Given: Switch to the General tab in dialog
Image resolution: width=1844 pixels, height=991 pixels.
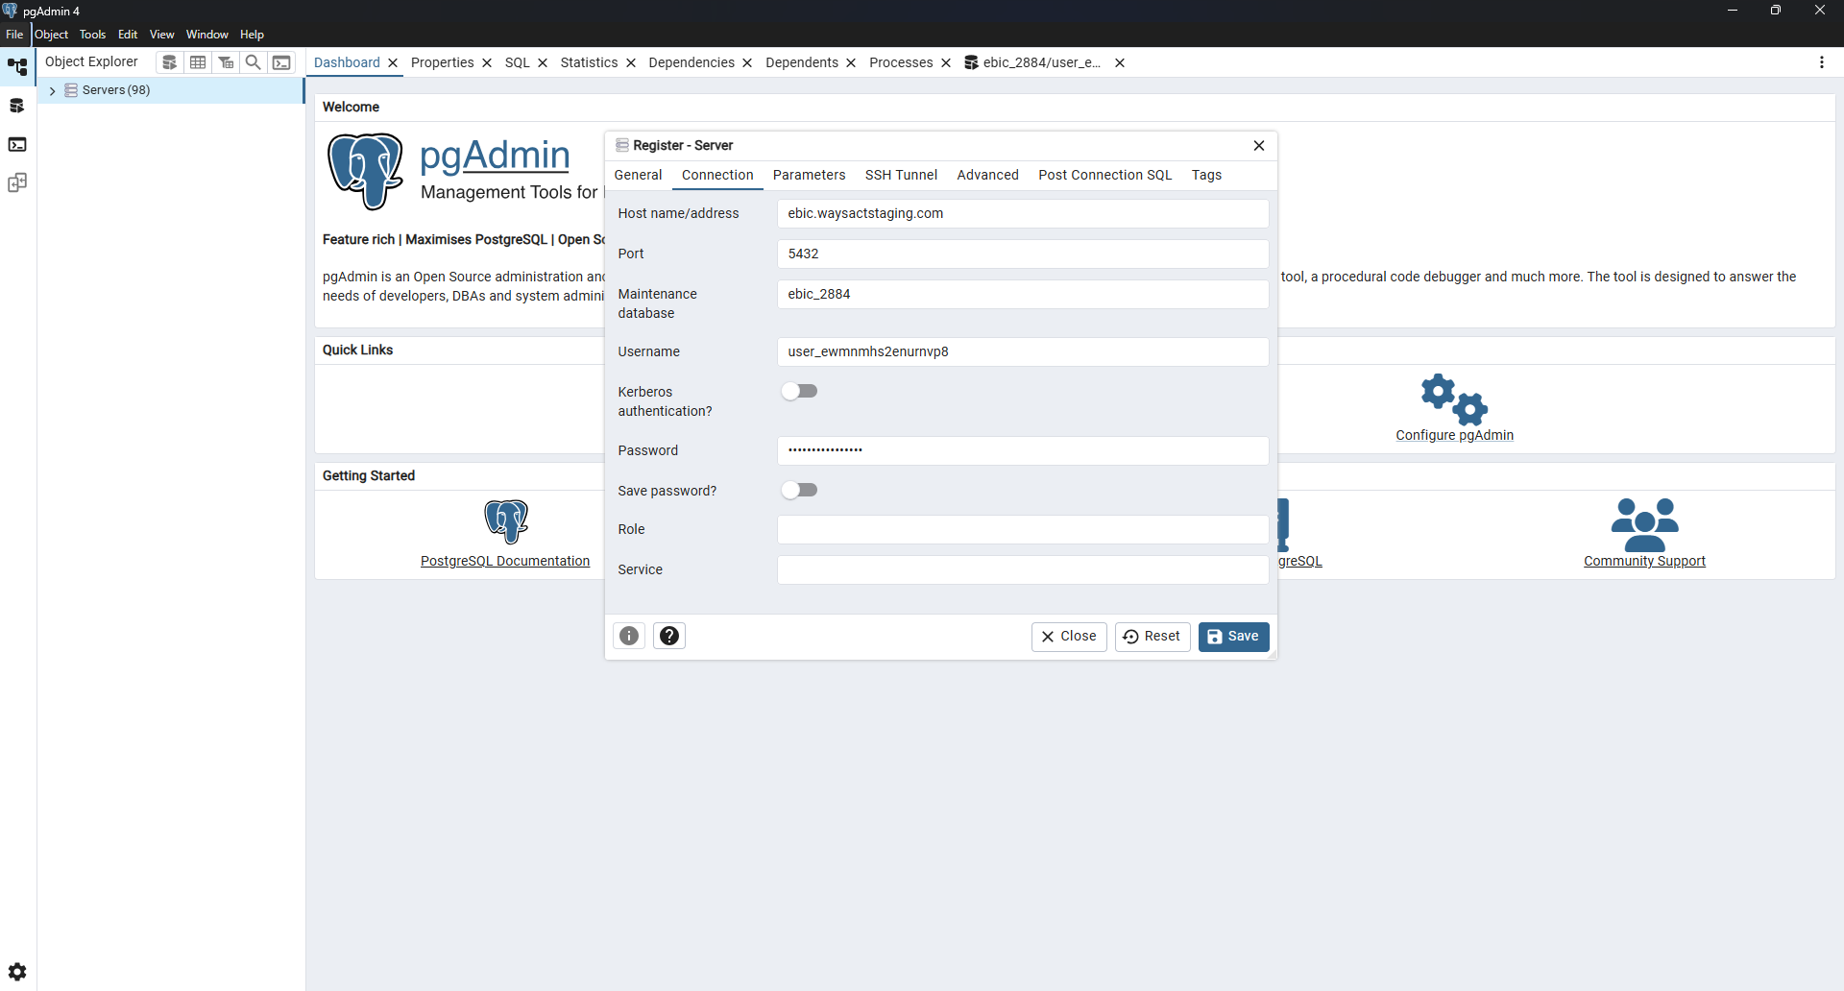Looking at the screenshot, I should pos(638,175).
